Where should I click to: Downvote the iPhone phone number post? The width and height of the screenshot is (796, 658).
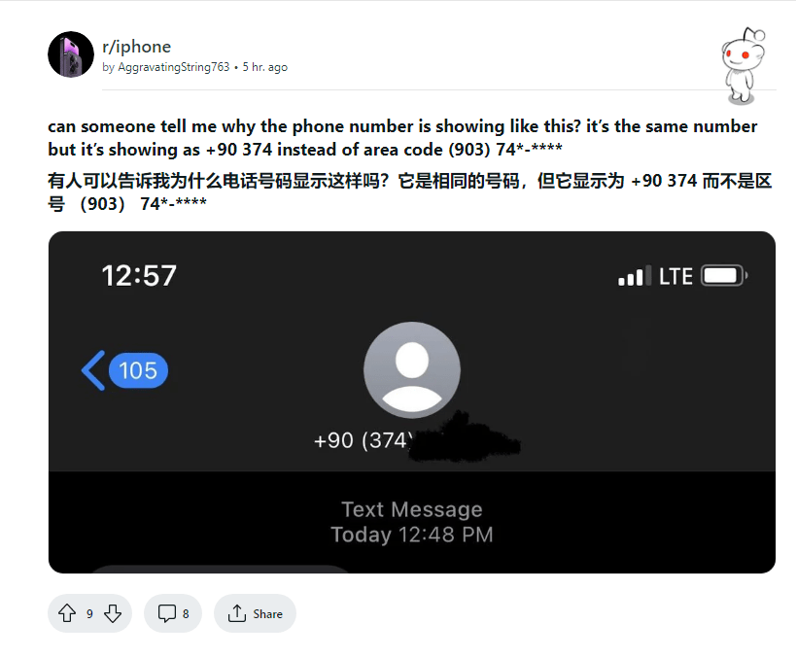tap(113, 613)
